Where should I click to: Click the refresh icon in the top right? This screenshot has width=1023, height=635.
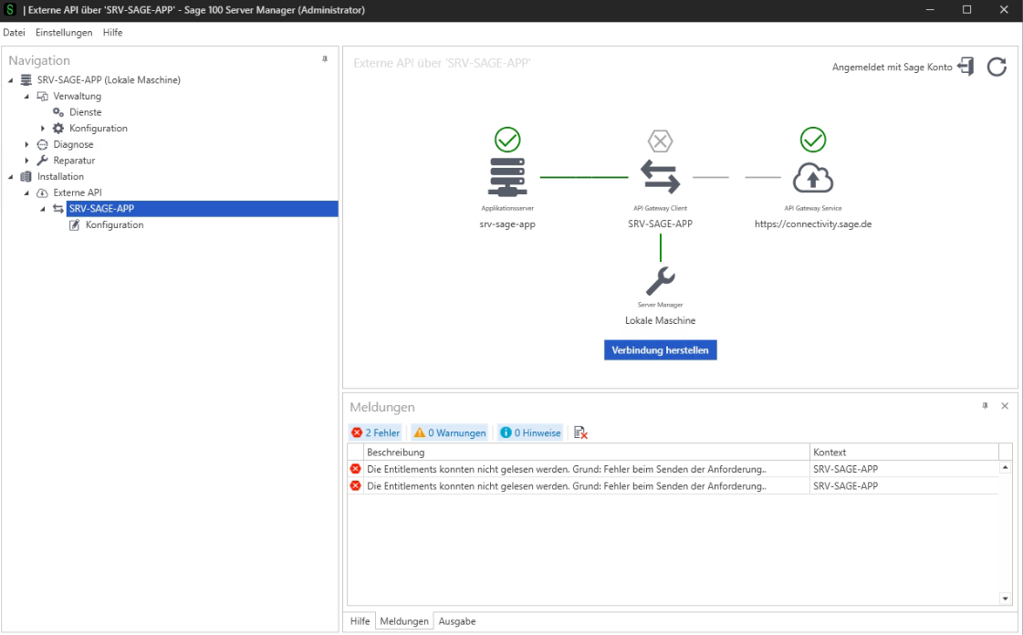click(997, 67)
